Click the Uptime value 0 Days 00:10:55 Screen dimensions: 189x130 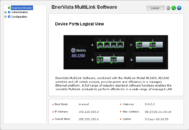click(157, 119)
